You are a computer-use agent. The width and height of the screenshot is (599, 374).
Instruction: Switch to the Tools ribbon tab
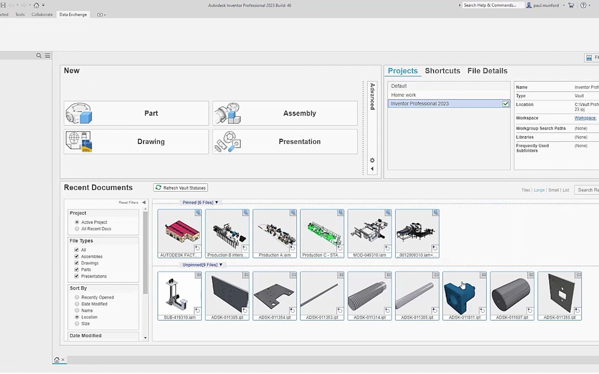tap(20, 15)
